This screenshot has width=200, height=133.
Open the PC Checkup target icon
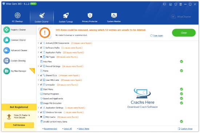point(17,15)
